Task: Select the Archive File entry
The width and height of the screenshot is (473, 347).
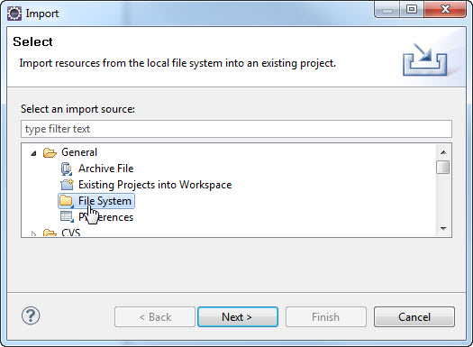Action: [x=105, y=169]
